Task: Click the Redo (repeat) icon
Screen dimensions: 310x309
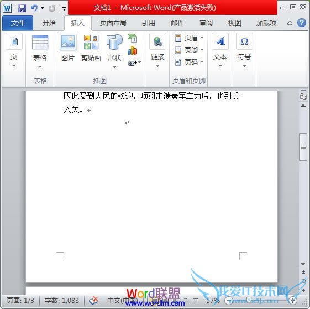Action: click(52, 8)
